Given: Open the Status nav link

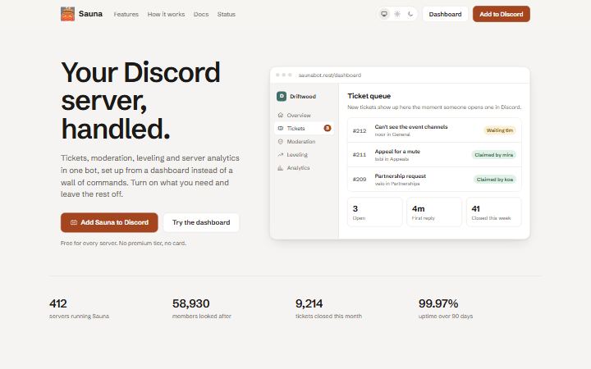Looking at the screenshot, I should (x=227, y=14).
